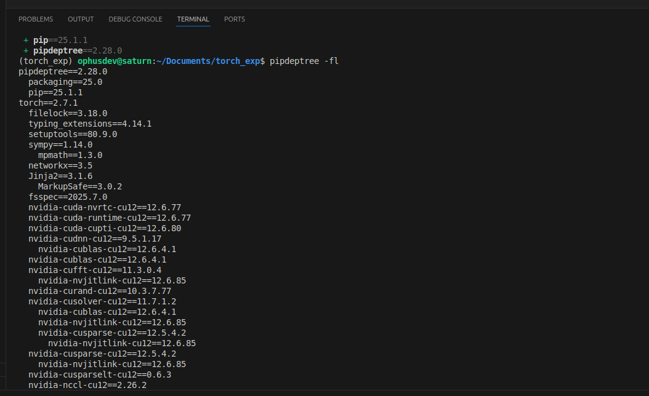Image resolution: width=649 pixels, height=396 pixels.
Task: Click the torch==2.7.1 line
Action: pos(48,103)
